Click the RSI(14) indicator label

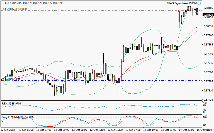tap(11, 103)
